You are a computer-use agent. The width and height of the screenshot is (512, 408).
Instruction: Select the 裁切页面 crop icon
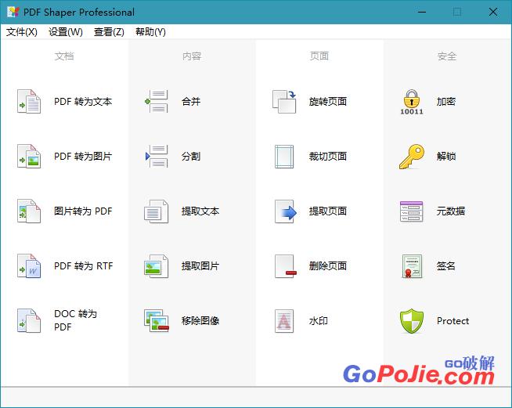click(x=284, y=157)
